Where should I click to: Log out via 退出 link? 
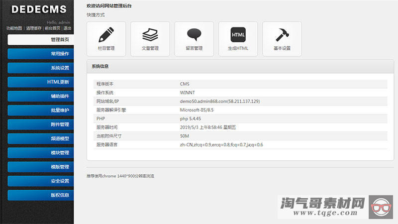(67, 28)
